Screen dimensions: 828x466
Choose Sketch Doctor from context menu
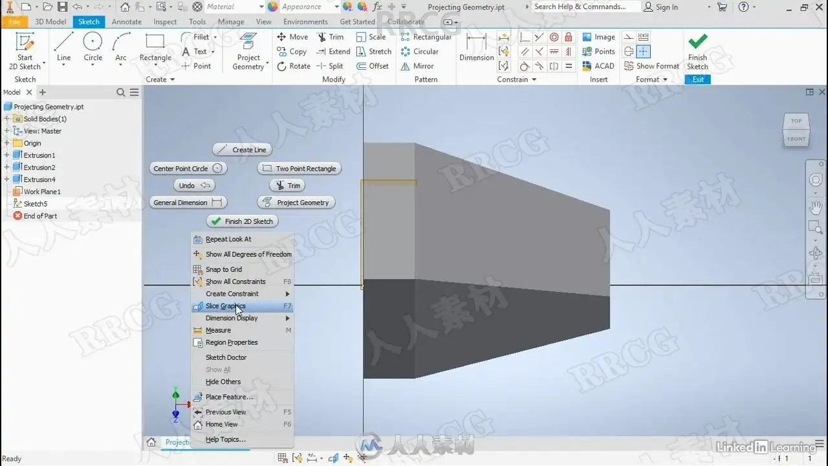[x=243, y=357]
